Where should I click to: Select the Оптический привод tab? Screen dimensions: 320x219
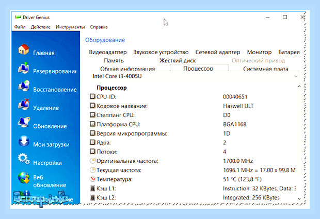(258, 61)
